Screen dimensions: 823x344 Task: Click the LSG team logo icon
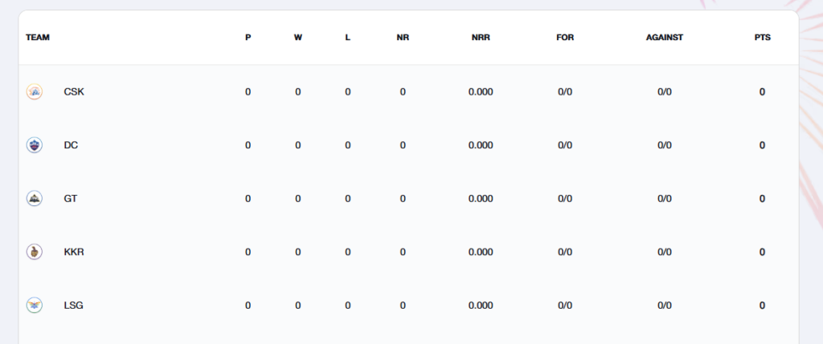click(35, 306)
